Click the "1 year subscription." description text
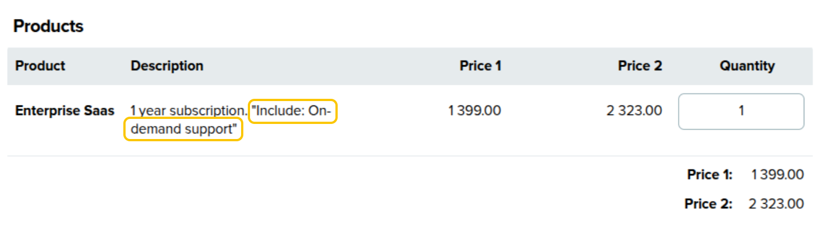This screenshot has width=821, height=225. pos(189,111)
